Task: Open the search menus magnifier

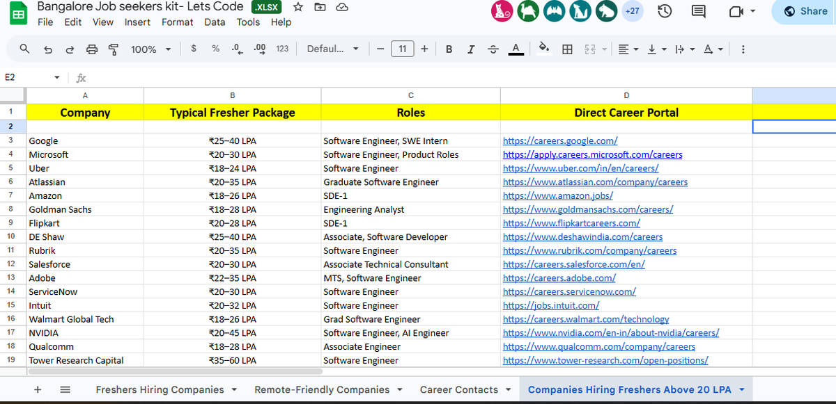Action: point(24,49)
